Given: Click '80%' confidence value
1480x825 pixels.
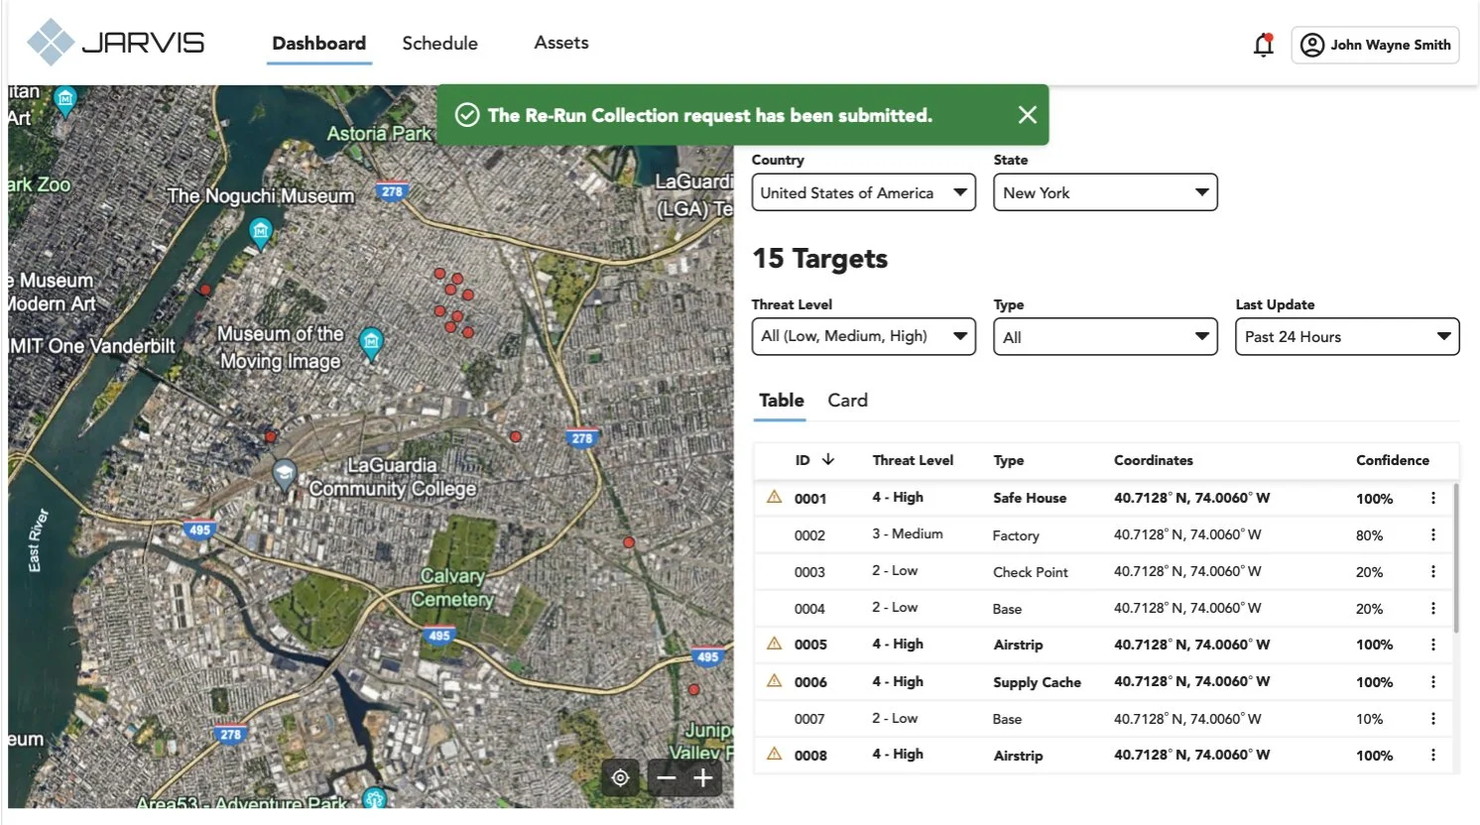Looking at the screenshot, I should click(x=1369, y=535).
